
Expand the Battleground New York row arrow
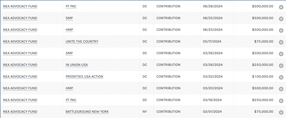[281, 112]
